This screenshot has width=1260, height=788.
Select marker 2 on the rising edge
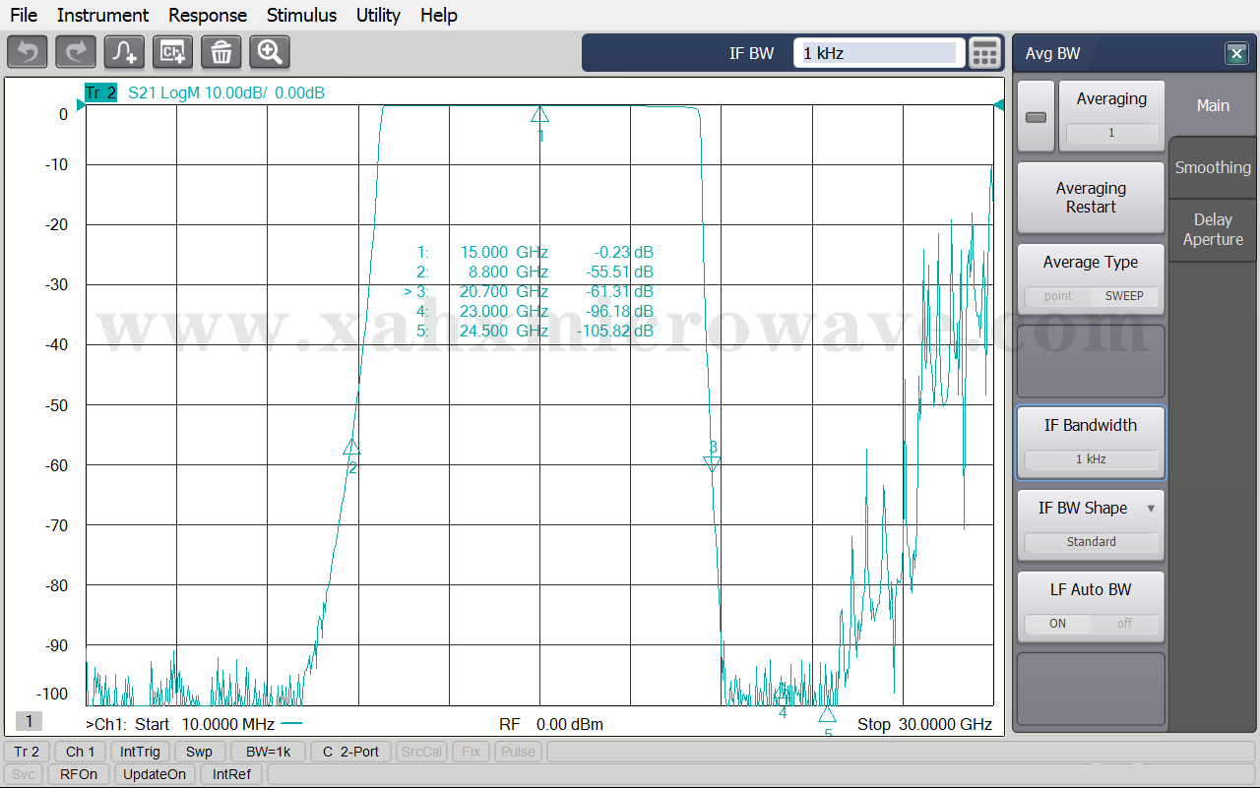pos(351,446)
